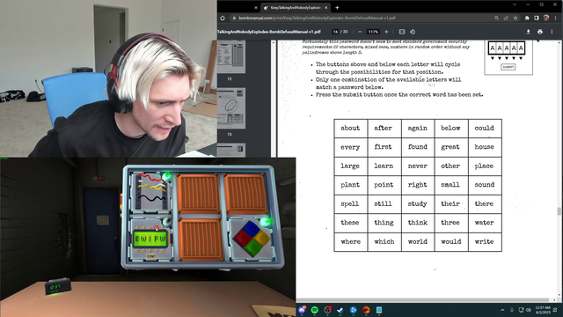Click the red Simon Says button
563x317 pixels.
[243, 238]
